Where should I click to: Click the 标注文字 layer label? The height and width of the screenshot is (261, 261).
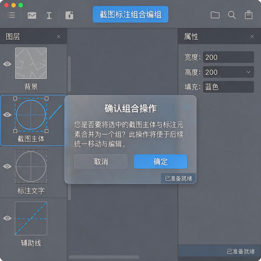[31, 191]
